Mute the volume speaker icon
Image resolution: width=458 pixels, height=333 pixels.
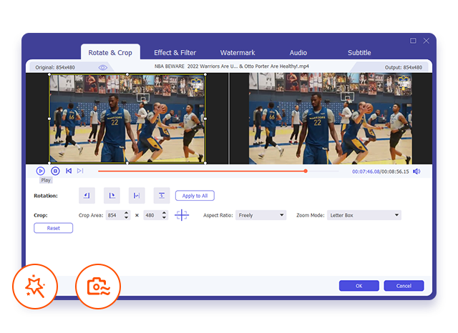point(416,172)
